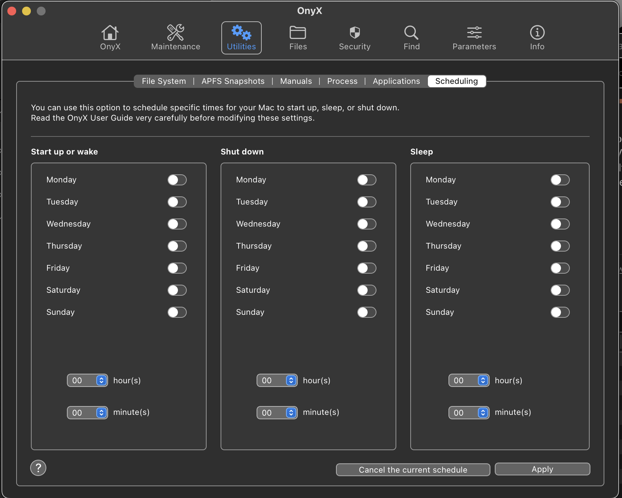Click the Apply button

click(x=543, y=469)
